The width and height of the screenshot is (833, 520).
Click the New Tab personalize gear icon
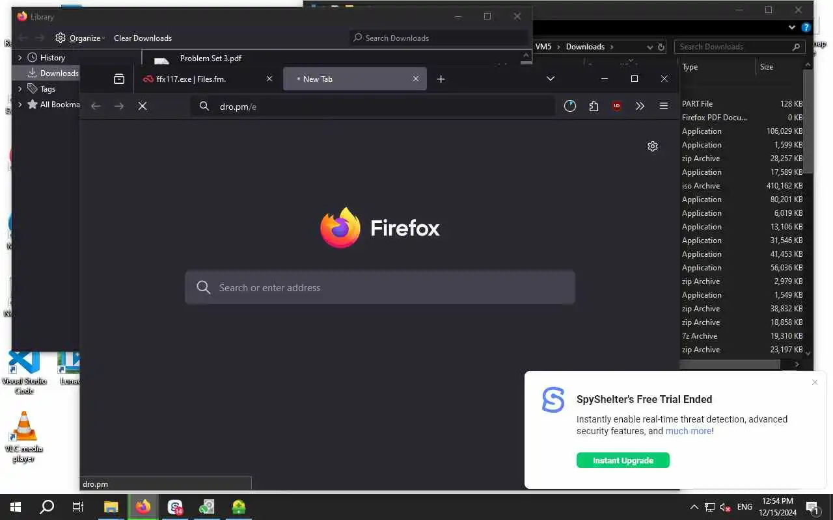click(653, 146)
